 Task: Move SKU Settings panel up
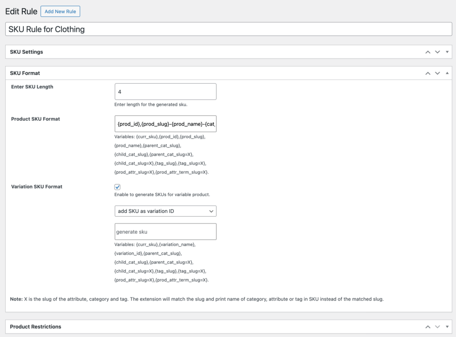pos(428,52)
